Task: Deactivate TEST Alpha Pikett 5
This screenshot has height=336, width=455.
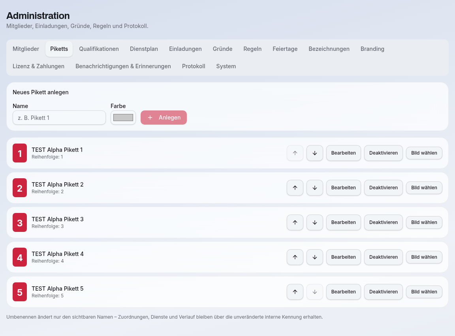Action: pyautogui.click(x=384, y=292)
